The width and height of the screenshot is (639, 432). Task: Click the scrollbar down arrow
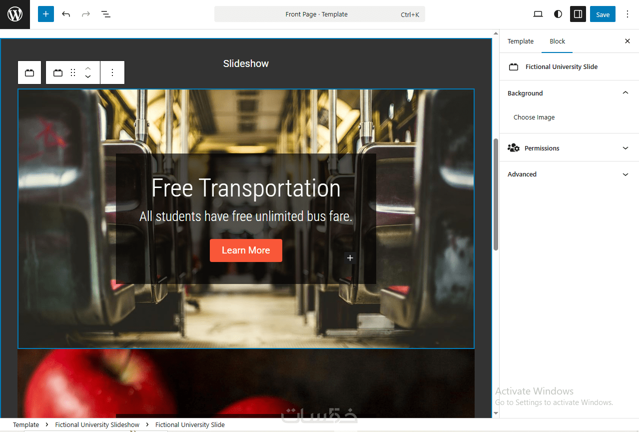(x=496, y=413)
